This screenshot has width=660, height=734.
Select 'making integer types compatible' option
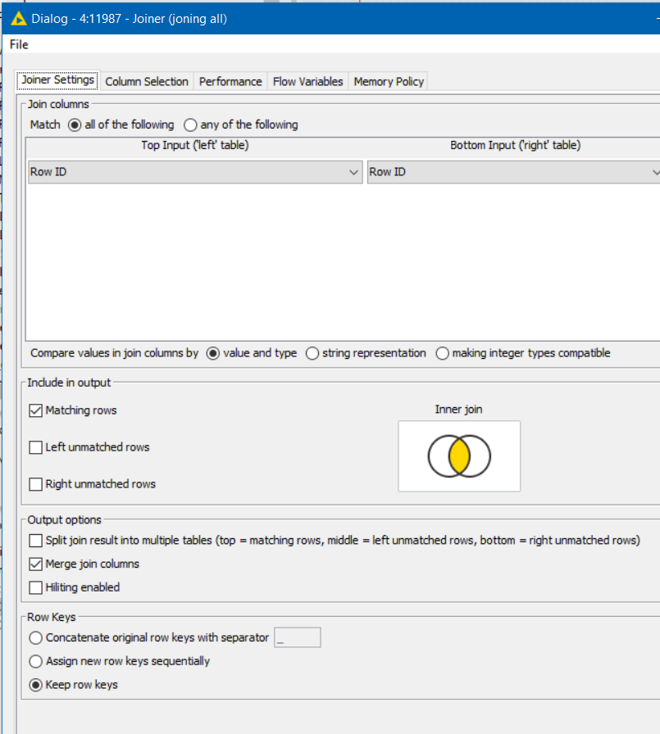tap(442, 353)
